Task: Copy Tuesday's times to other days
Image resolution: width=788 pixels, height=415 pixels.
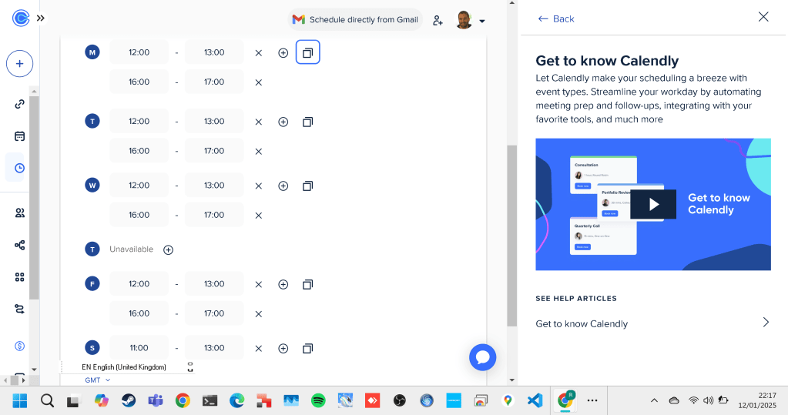Action: (x=307, y=122)
